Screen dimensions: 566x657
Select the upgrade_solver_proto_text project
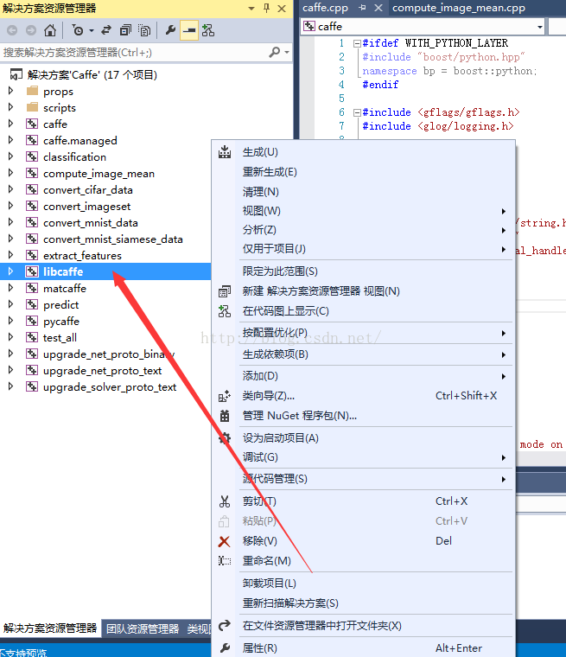tap(110, 386)
